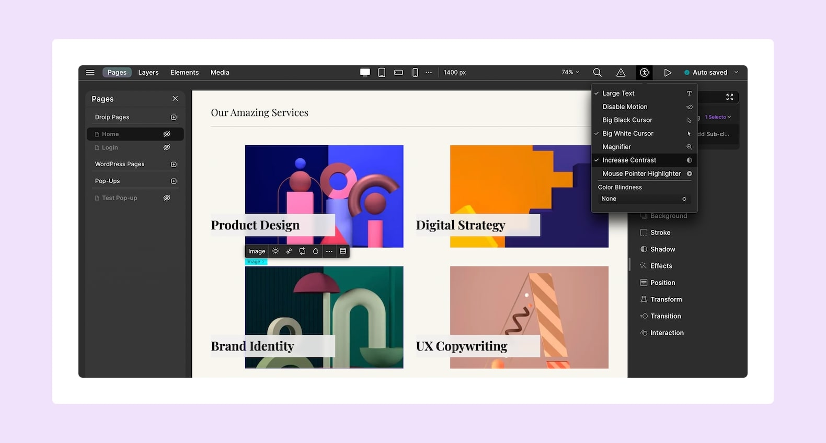Click the link icon in Image toolbar
The width and height of the screenshot is (826, 443).
click(289, 251)
